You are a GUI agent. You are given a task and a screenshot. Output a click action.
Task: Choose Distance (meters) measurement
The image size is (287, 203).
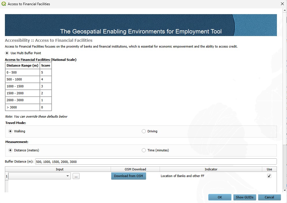pos(11,150)
